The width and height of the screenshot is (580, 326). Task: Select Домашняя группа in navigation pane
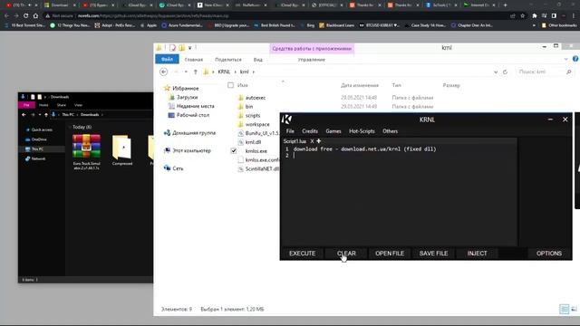coord(193,133)
